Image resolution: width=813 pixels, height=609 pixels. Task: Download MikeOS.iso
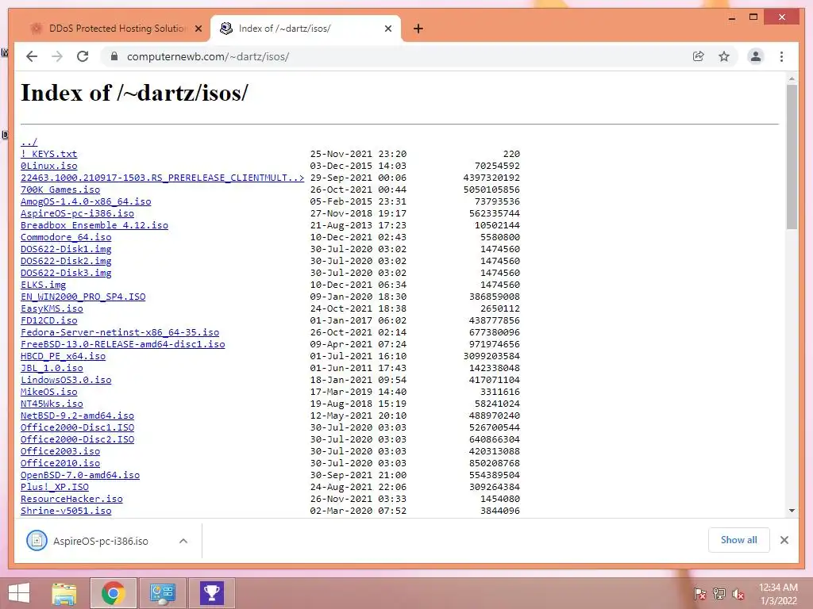48,392
